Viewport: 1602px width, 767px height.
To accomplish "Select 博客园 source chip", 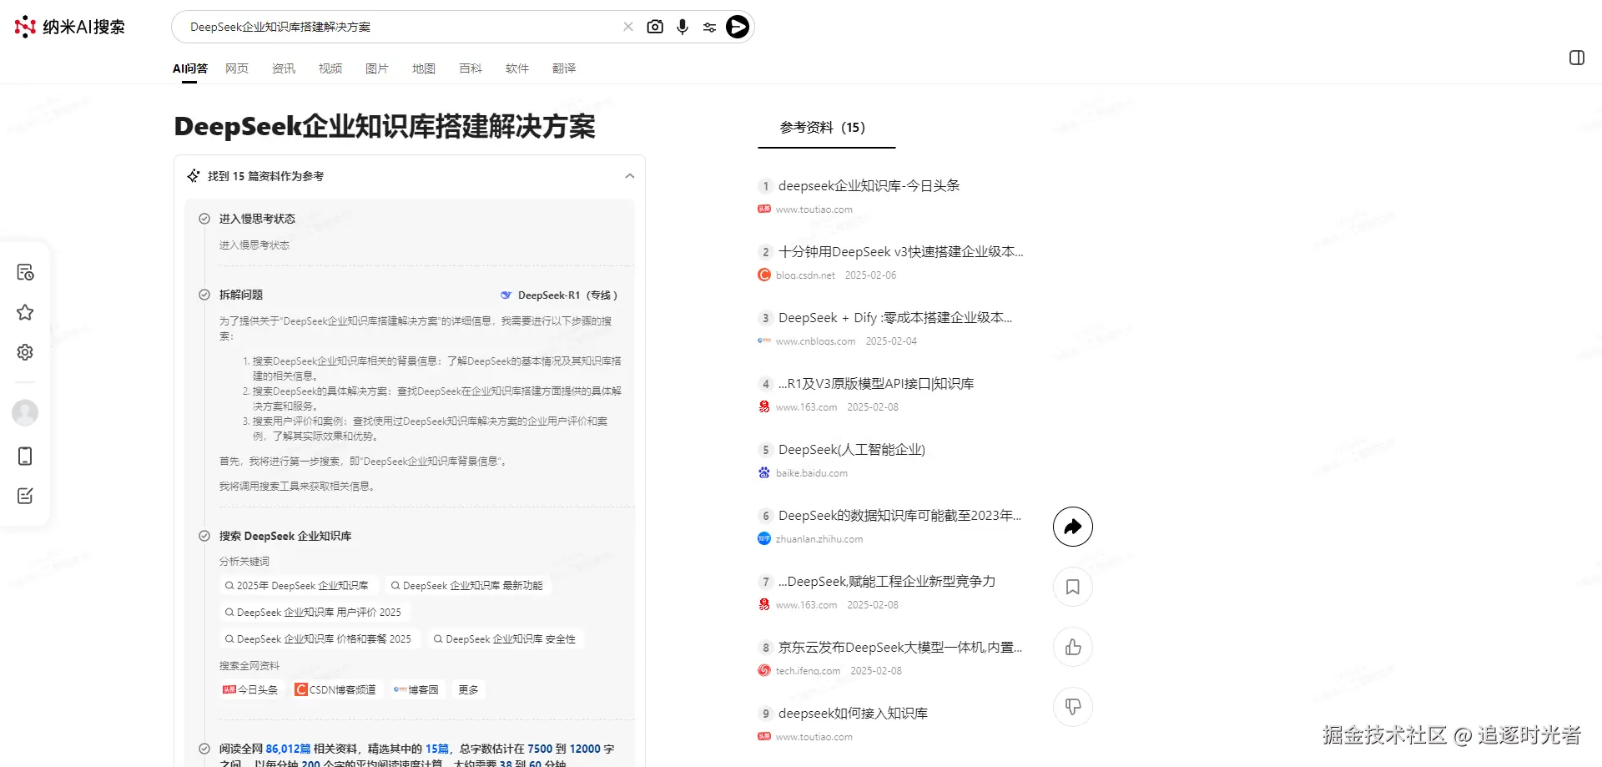I will [416, 690].
